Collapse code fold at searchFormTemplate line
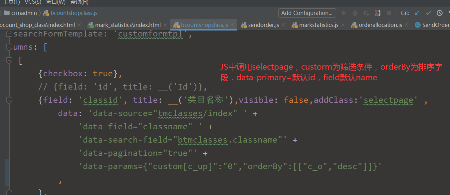Viewport: 450px width, 195px height. click(9, 33)
